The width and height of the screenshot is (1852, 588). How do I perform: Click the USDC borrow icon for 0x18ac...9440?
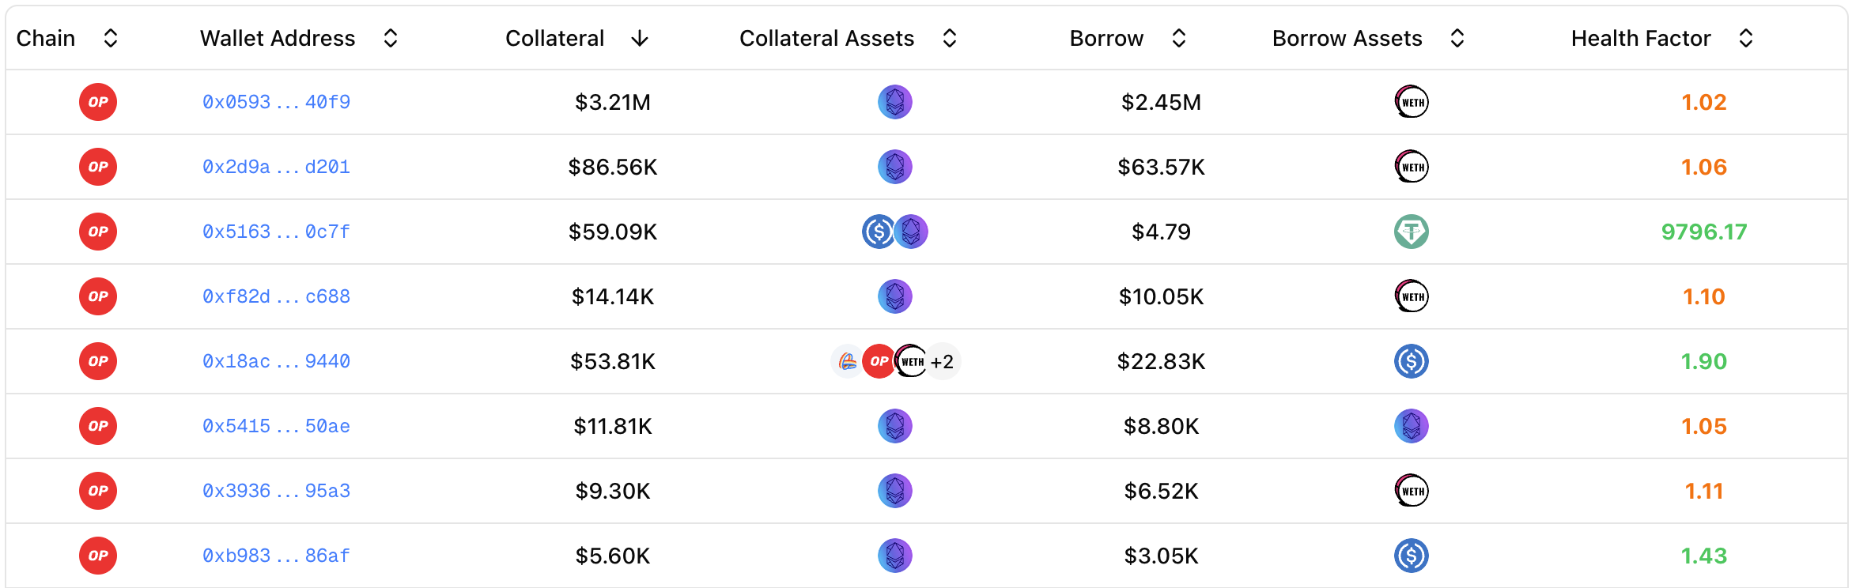click(x=1412, y=361)
